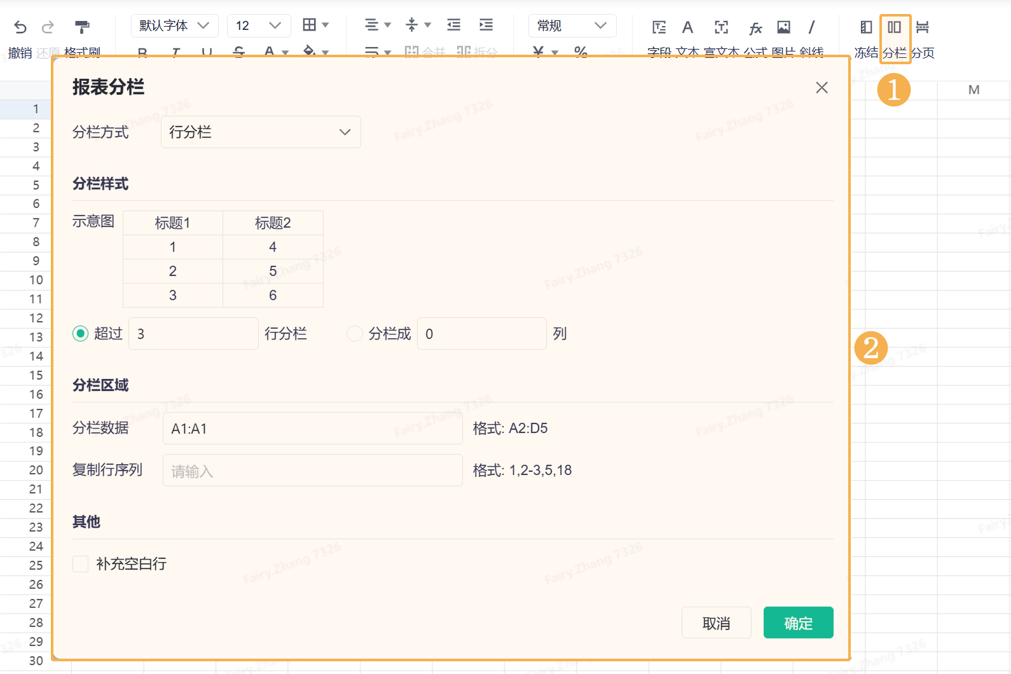Expand the font color dropdown arrow
1011x674 pixels.
tap(285, 52)
